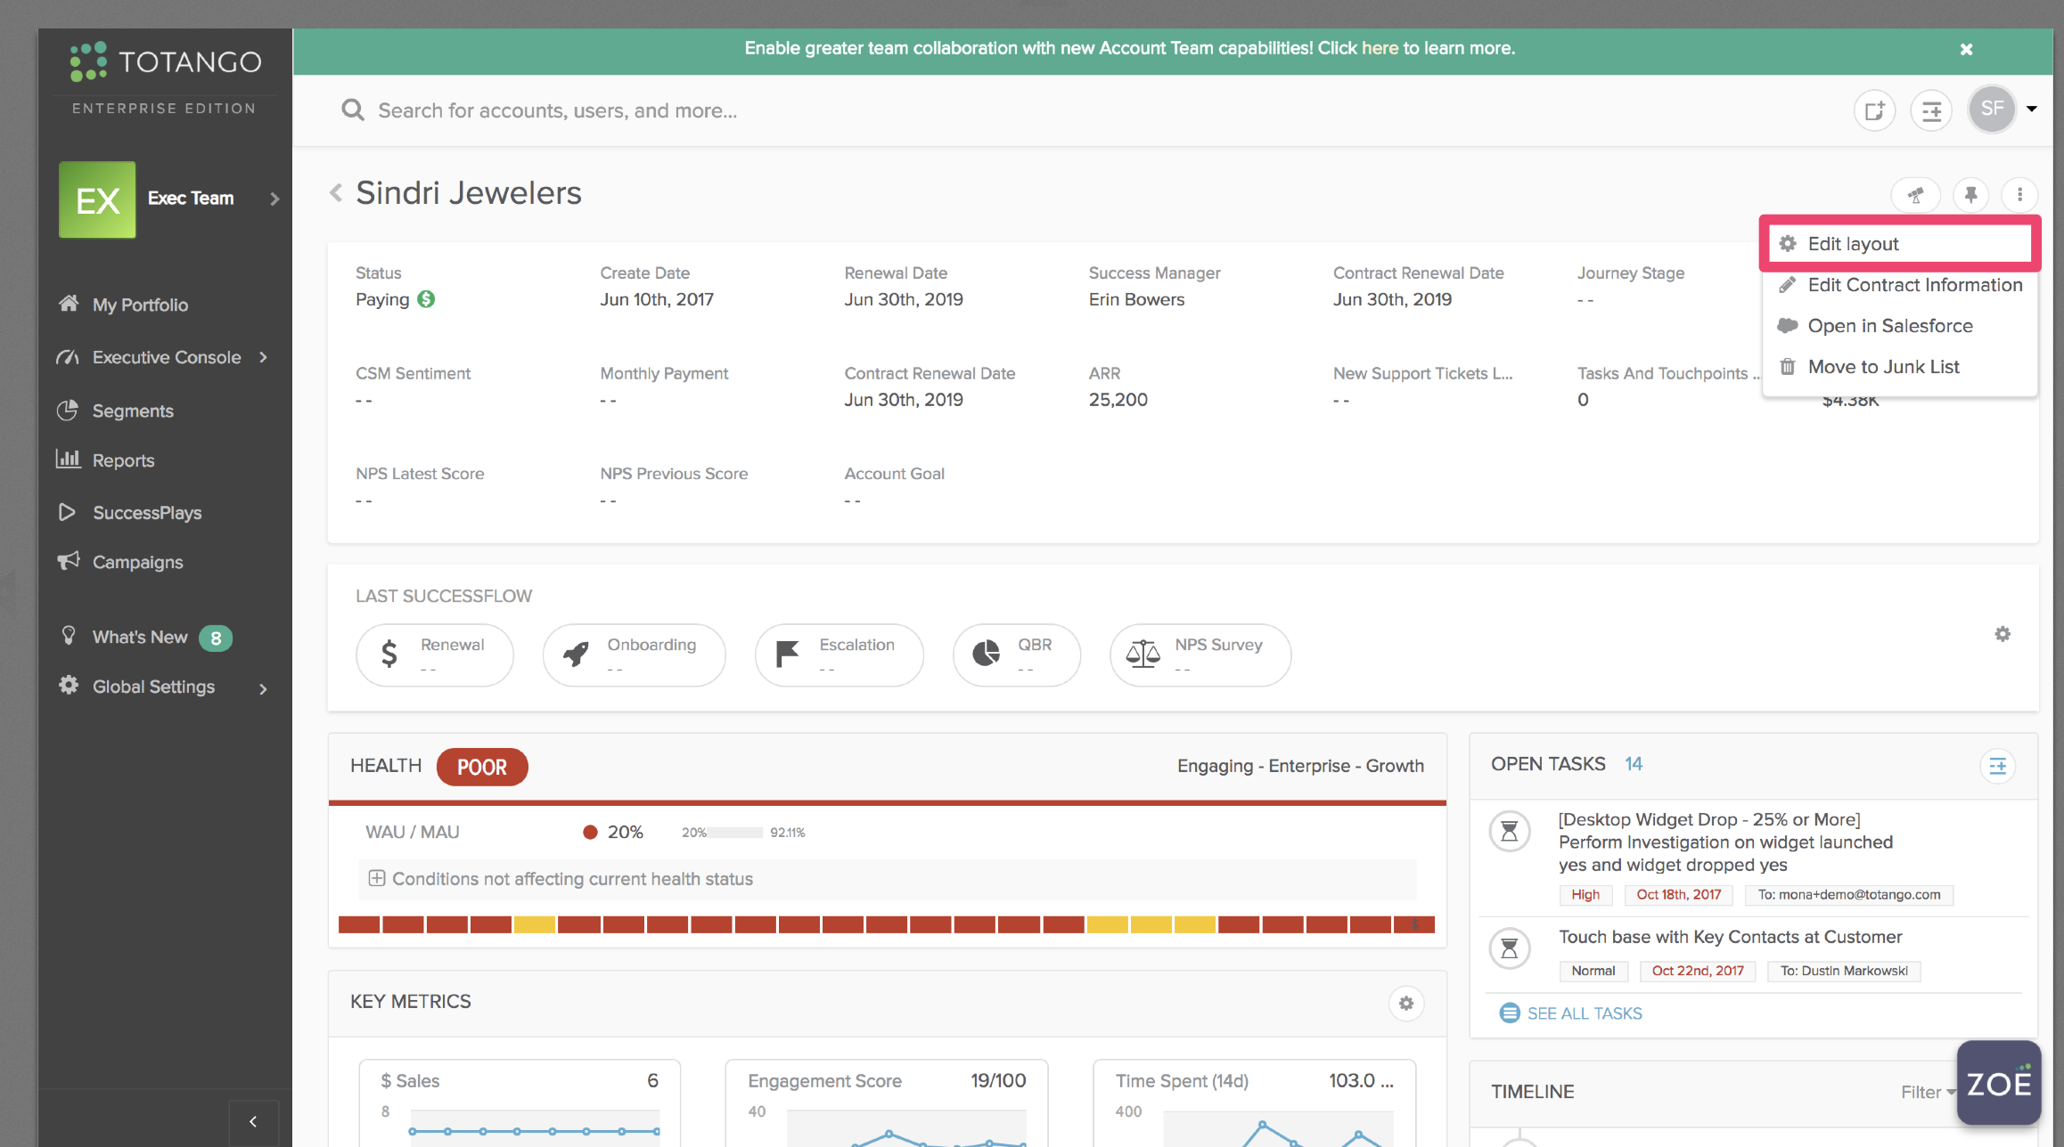Select Edit layout
The width and height of the screenshot is (2064, 1147).
point(1899,244)
